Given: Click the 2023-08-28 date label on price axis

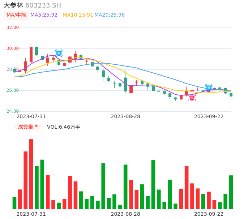Looking at the screenshot, I should tap(125, 116).
